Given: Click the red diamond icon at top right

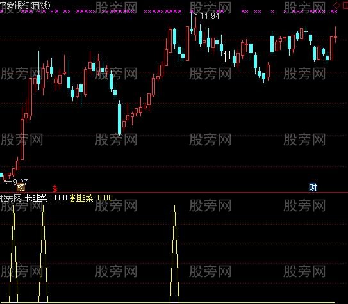Looking at the screenshot, I should click(337, 5).
